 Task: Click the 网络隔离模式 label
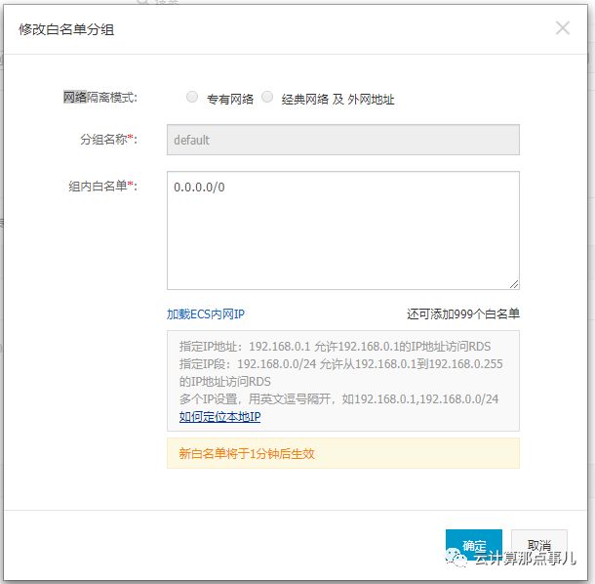point(100,98)
